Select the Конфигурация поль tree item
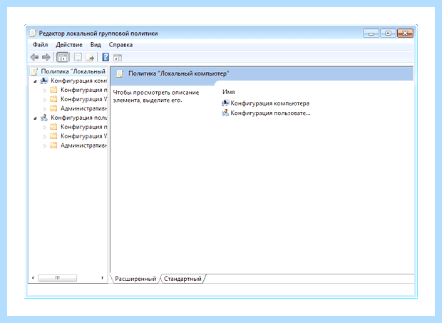442x323 pixels. pos(78,118)
